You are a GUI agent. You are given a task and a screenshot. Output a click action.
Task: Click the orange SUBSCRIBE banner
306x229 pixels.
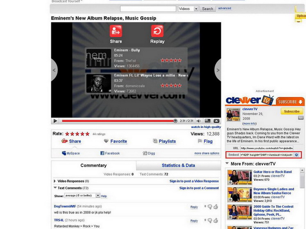pos(290,101)
